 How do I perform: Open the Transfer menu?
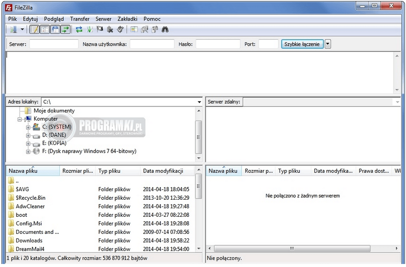(x=80, y=19)
